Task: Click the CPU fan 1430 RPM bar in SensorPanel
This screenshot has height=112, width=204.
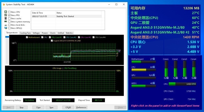Action: 183,84
